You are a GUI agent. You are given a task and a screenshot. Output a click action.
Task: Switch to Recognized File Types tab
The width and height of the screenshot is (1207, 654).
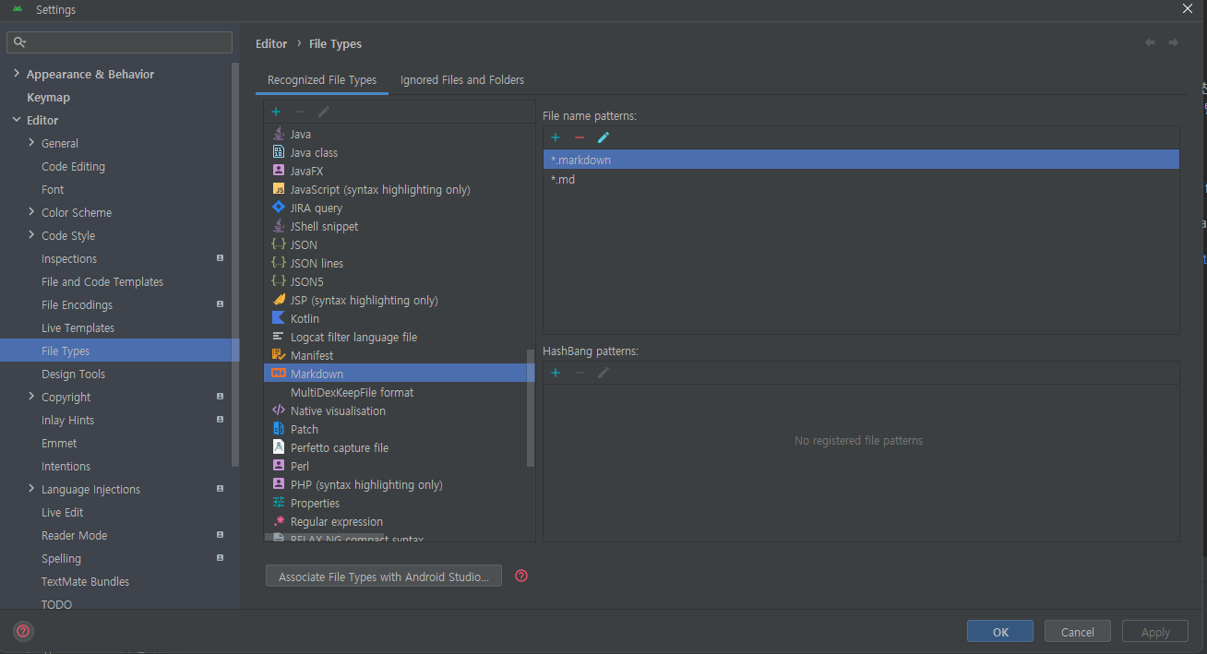[x=322, y=80]
